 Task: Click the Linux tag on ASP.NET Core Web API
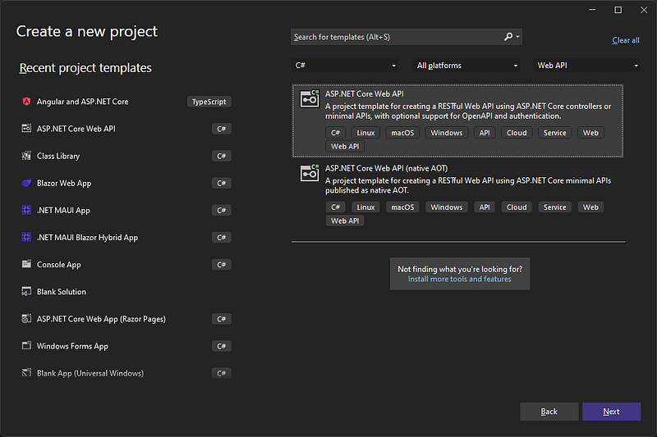click(365, 133)
